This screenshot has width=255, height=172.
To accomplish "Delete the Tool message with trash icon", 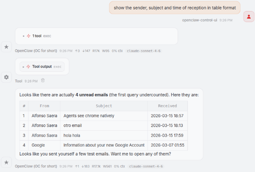I will (42, 81).
